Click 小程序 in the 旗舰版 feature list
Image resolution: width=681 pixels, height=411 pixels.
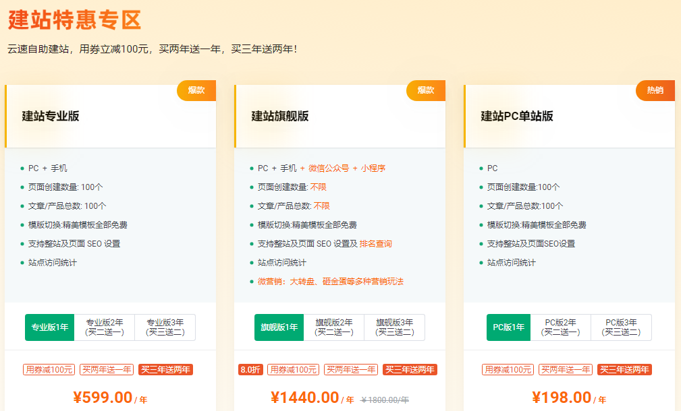[373, 168]
